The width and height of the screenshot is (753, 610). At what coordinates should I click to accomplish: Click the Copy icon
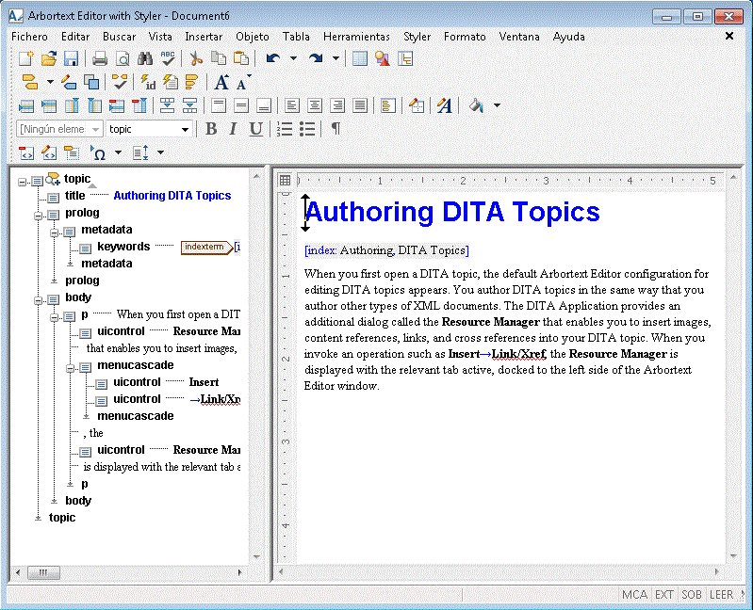tap(219, 58)
